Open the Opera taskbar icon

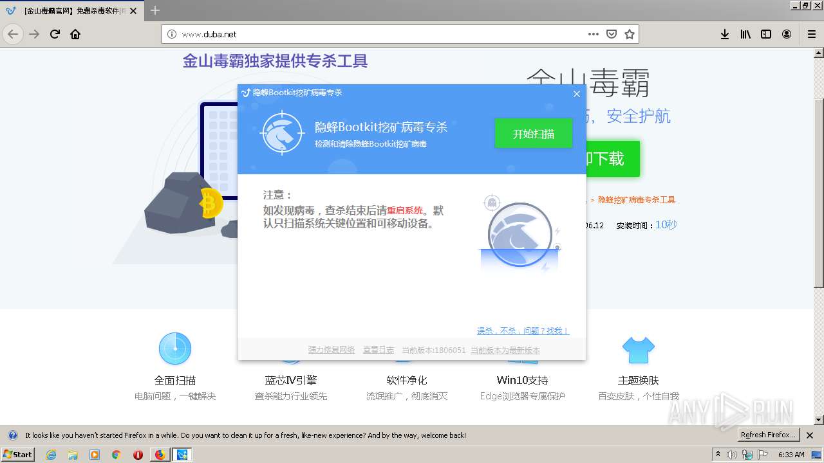tap(138, 455)
